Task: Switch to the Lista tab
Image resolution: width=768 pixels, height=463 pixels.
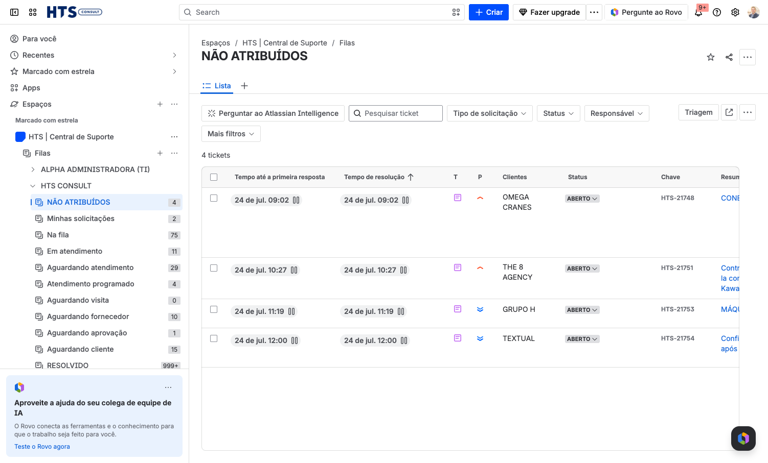Action: tap(217, 86)
